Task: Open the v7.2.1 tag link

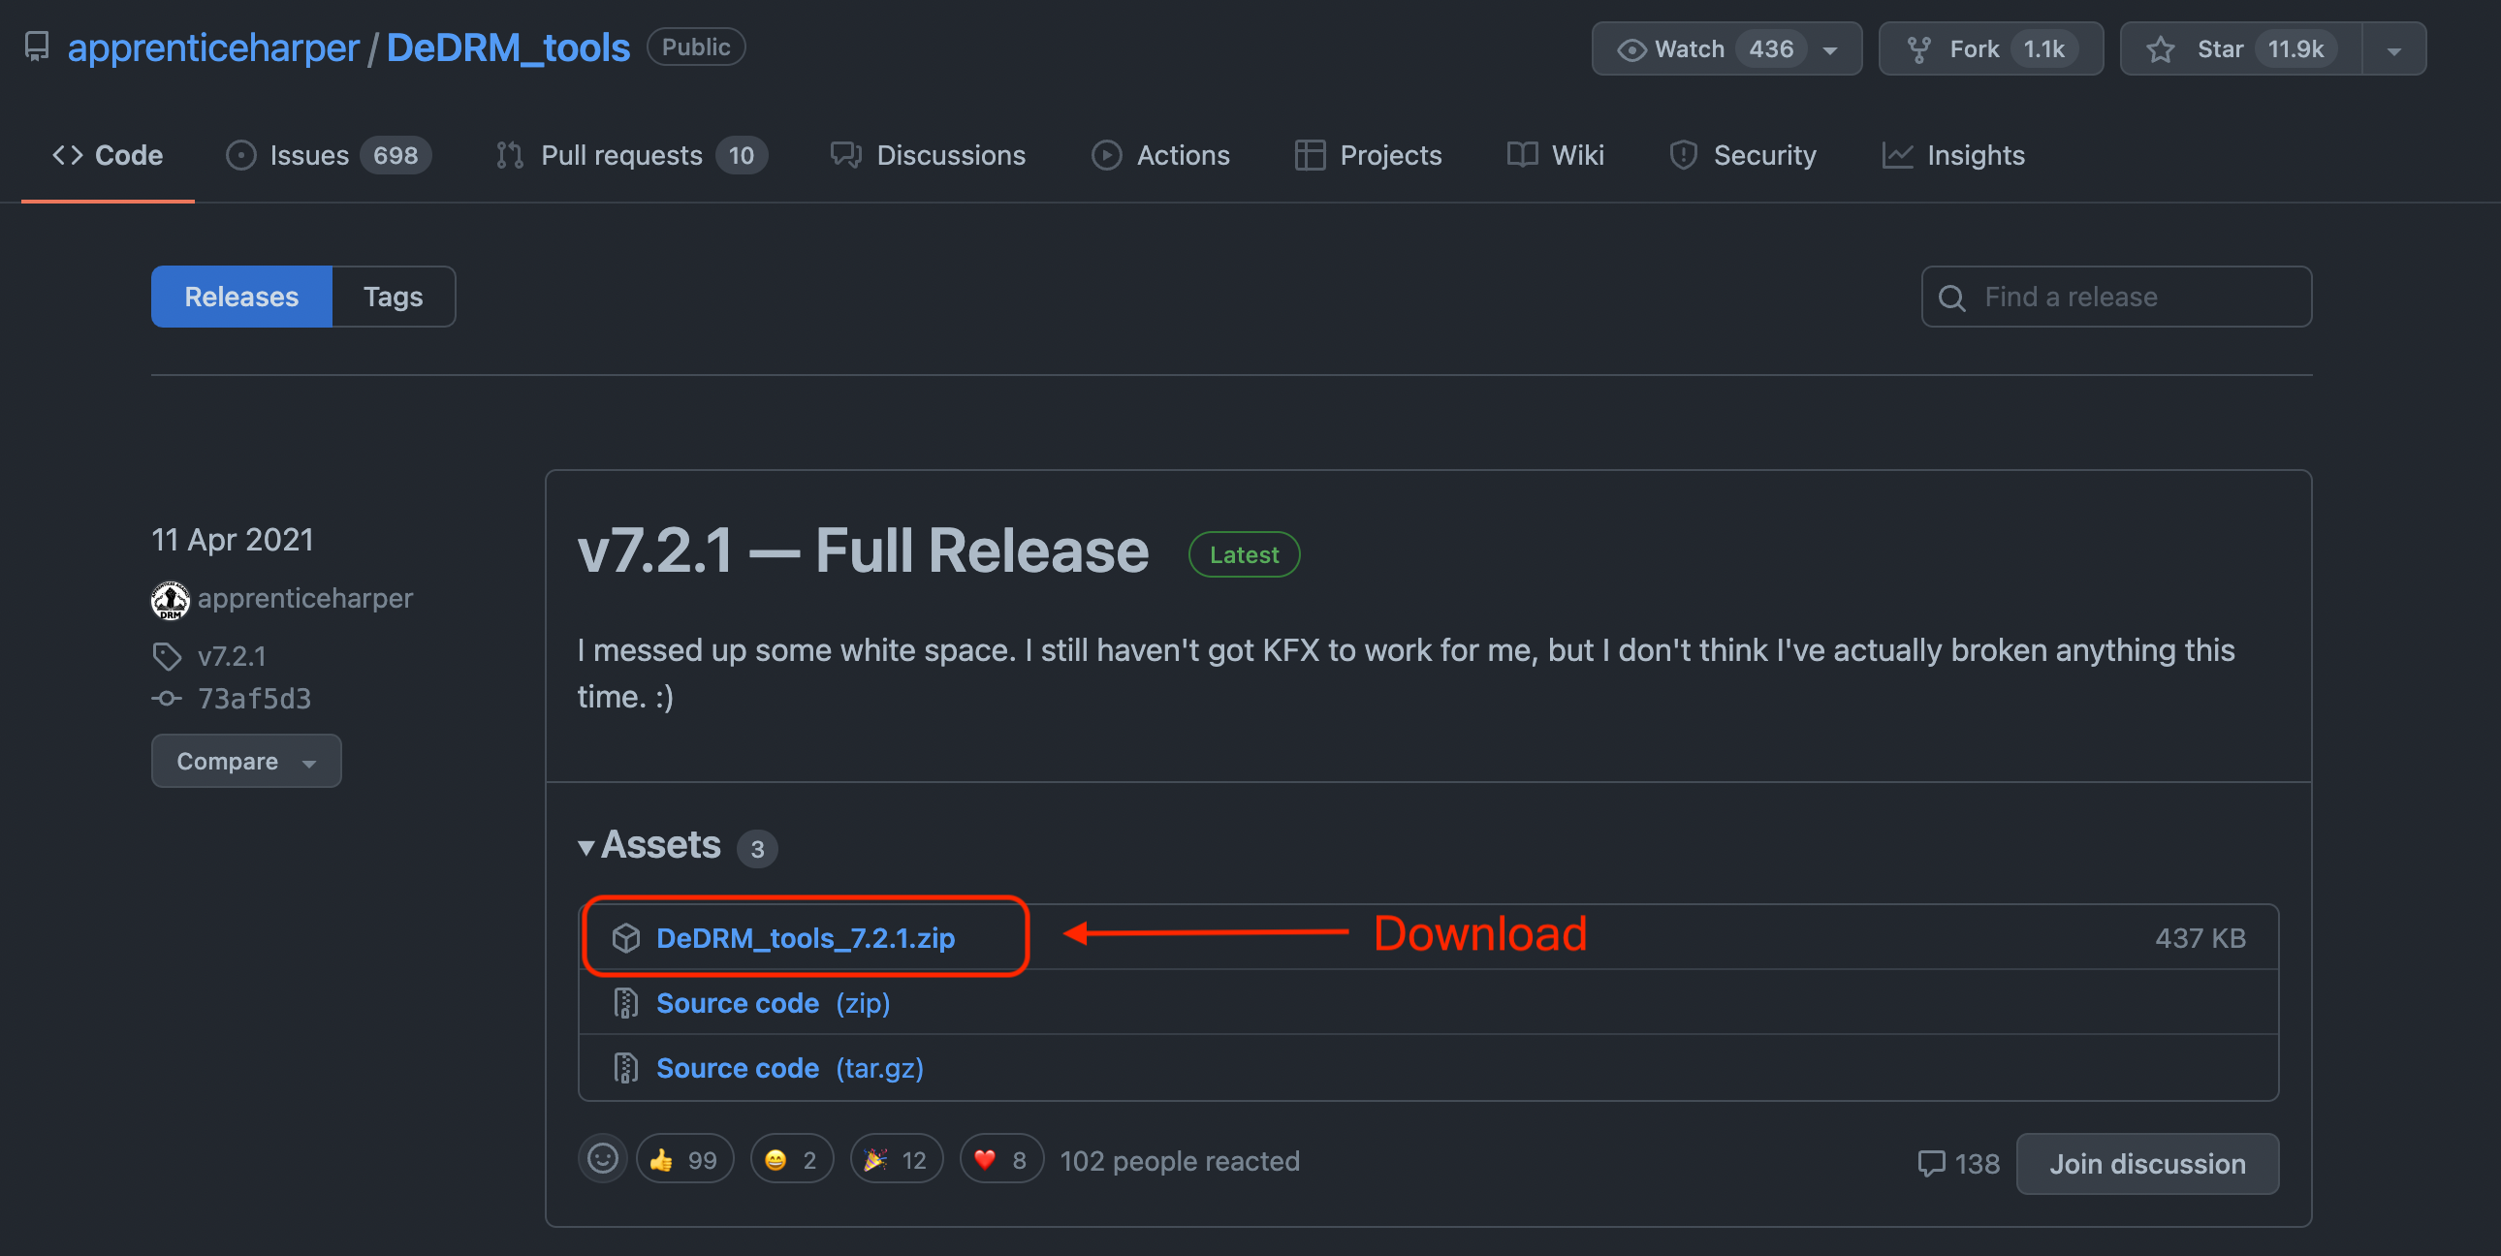Action: tap(232, 656)
